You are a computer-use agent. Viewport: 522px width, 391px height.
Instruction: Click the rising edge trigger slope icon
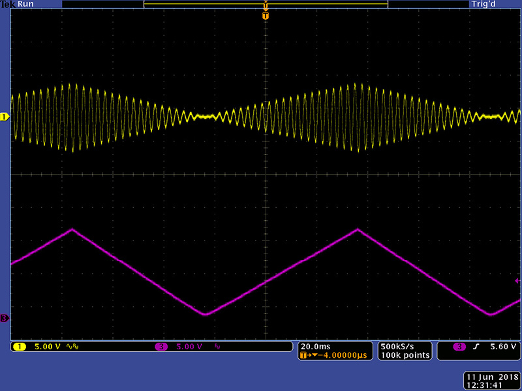click(x=476, y=347)
